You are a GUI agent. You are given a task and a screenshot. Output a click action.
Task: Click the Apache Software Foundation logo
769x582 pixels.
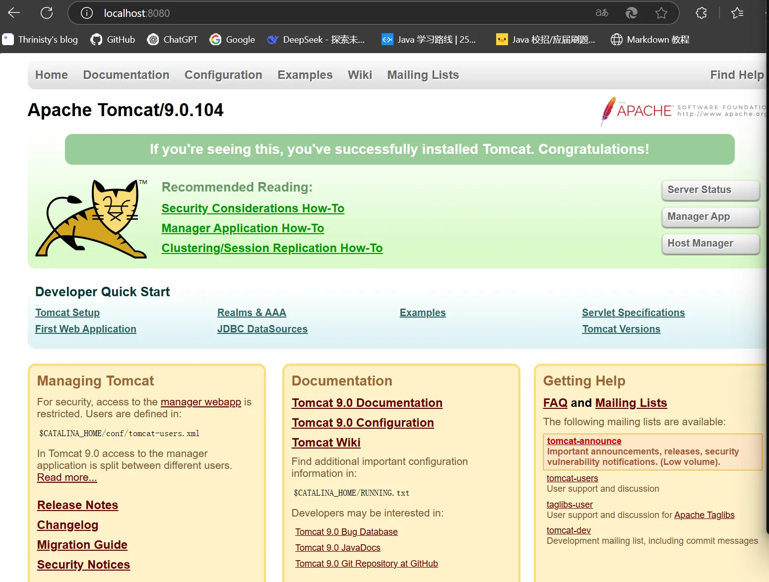(682, 110)
